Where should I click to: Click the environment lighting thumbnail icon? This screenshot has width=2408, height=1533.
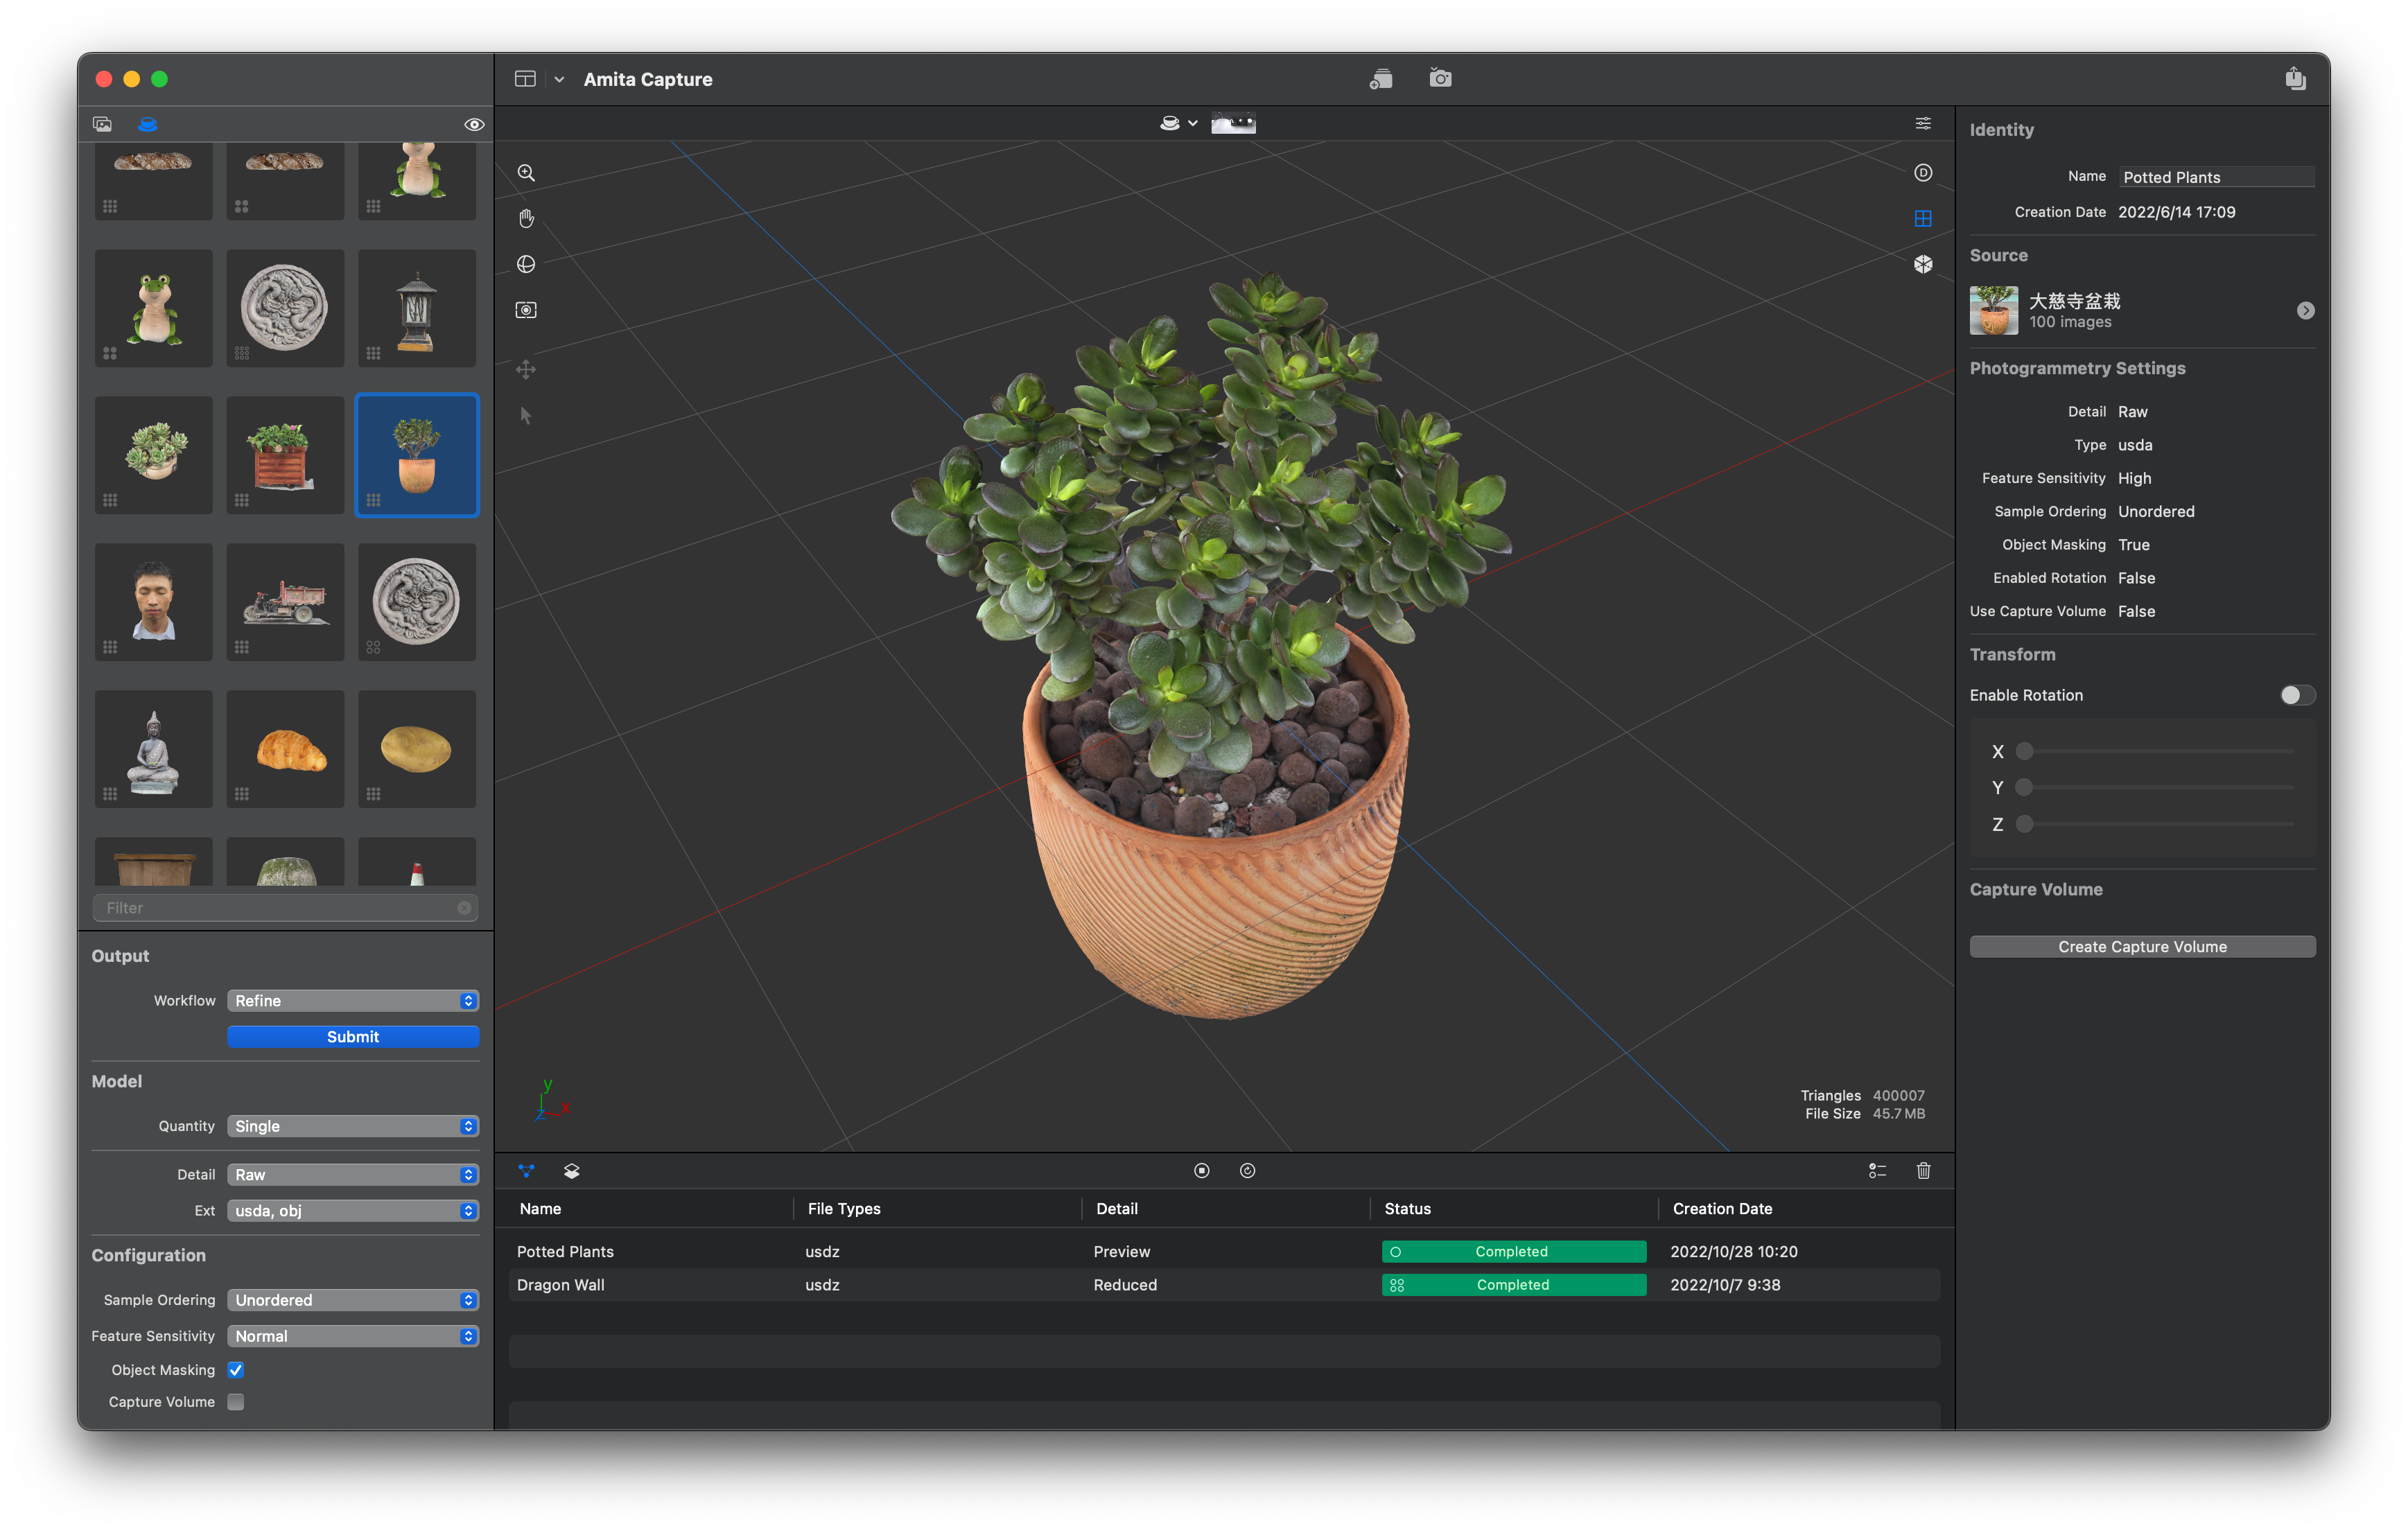(1233, 123)
